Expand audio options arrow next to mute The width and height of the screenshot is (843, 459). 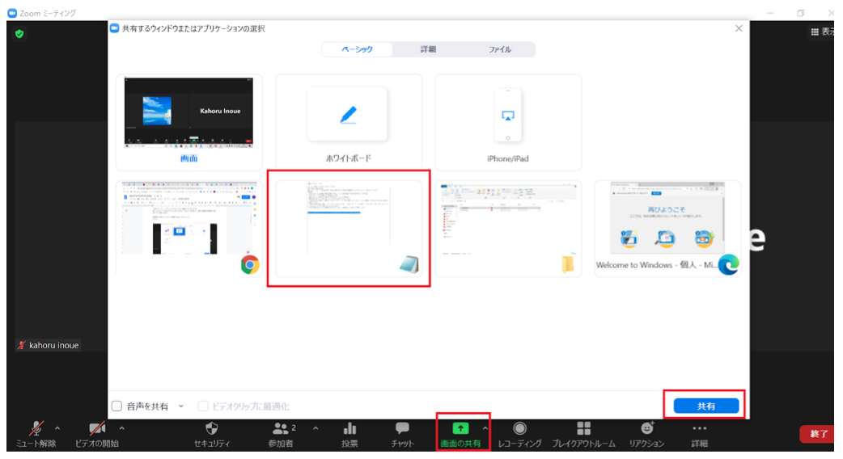(x=57, y=428)
